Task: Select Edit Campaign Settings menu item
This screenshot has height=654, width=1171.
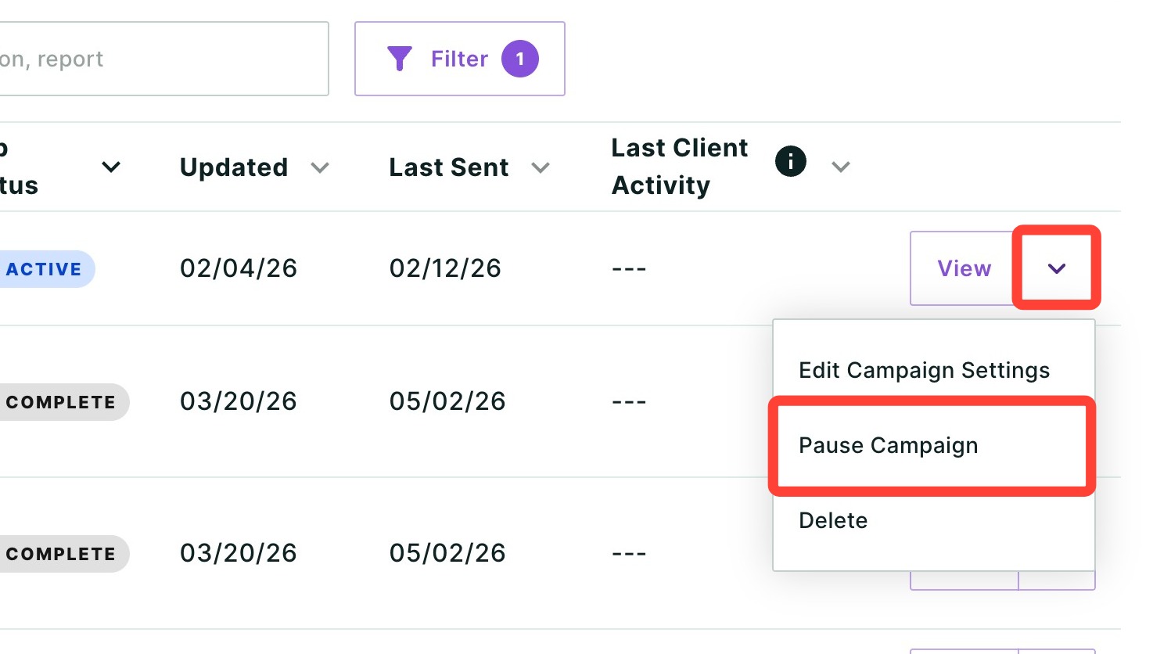Action: [x=925, y=370]
